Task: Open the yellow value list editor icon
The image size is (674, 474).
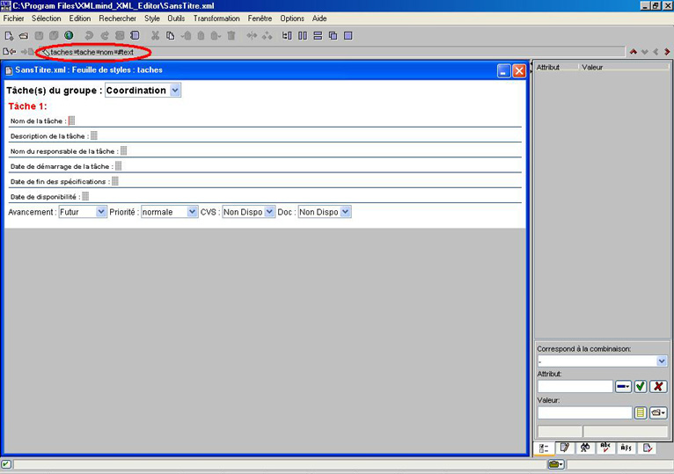Action: pyautogui.click(x=641, y=412)
